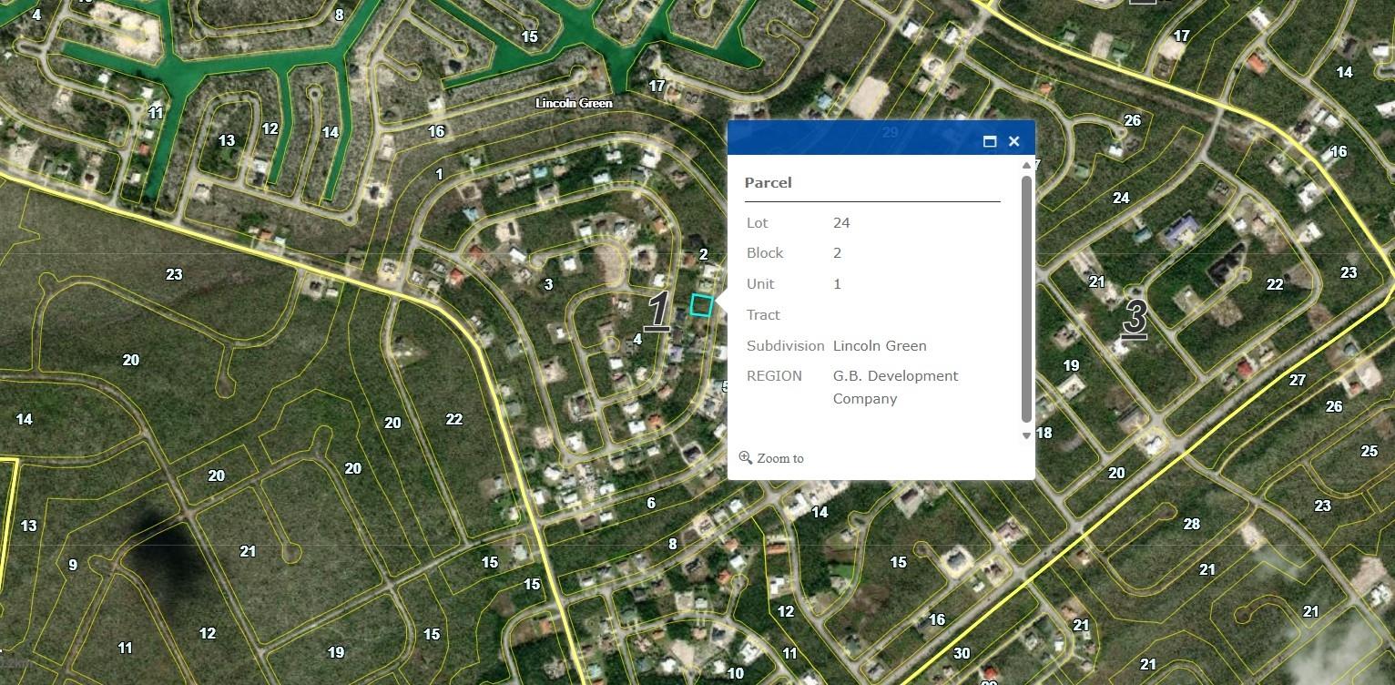Close the Parcel popup window
1395x685 pixels.
pyautogui.click(x=1013, y=141)
